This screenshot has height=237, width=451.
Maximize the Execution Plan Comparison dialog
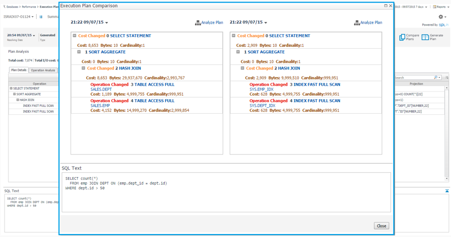[386, 6]
